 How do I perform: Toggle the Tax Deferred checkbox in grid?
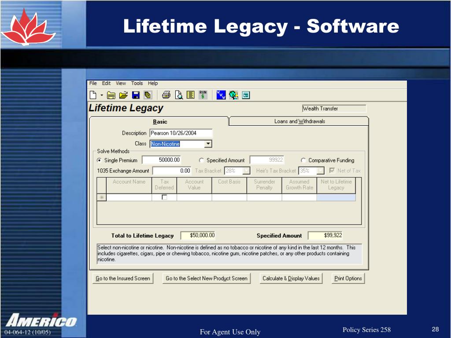point(164,197)
